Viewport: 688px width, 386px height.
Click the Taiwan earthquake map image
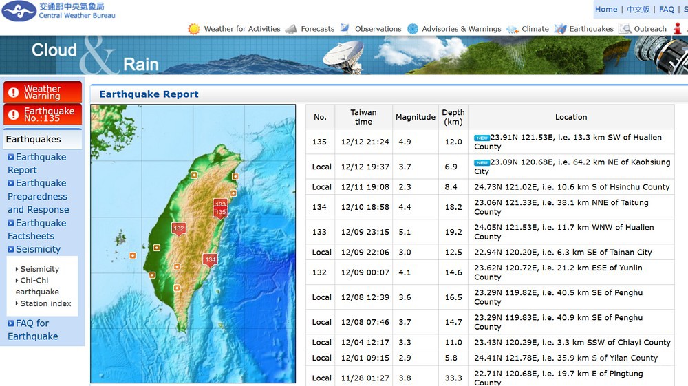tap(193, 244)
